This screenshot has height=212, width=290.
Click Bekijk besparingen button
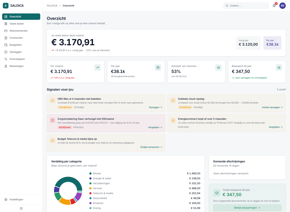(x=247, y=208)
